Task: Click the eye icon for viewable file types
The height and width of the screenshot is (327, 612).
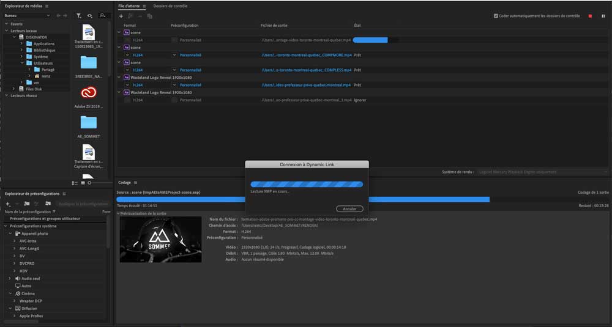Action: 90,16
